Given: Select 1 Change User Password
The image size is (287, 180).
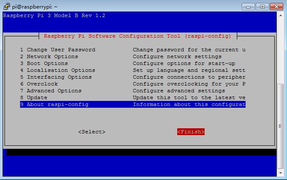Looking at the screenshot, I should 58,50.
